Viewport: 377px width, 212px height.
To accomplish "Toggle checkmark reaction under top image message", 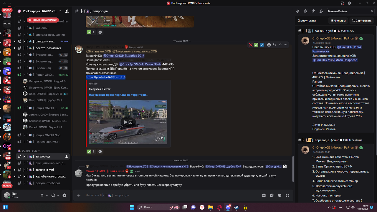I will pos(91,32).
